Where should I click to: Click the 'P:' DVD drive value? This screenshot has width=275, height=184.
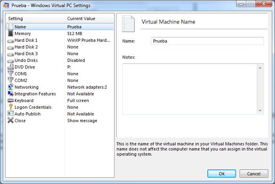click(x=69, y=67)
